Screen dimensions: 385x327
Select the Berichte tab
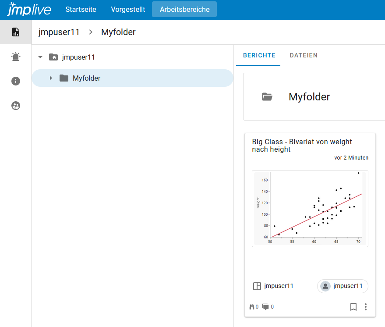(259, 56)
